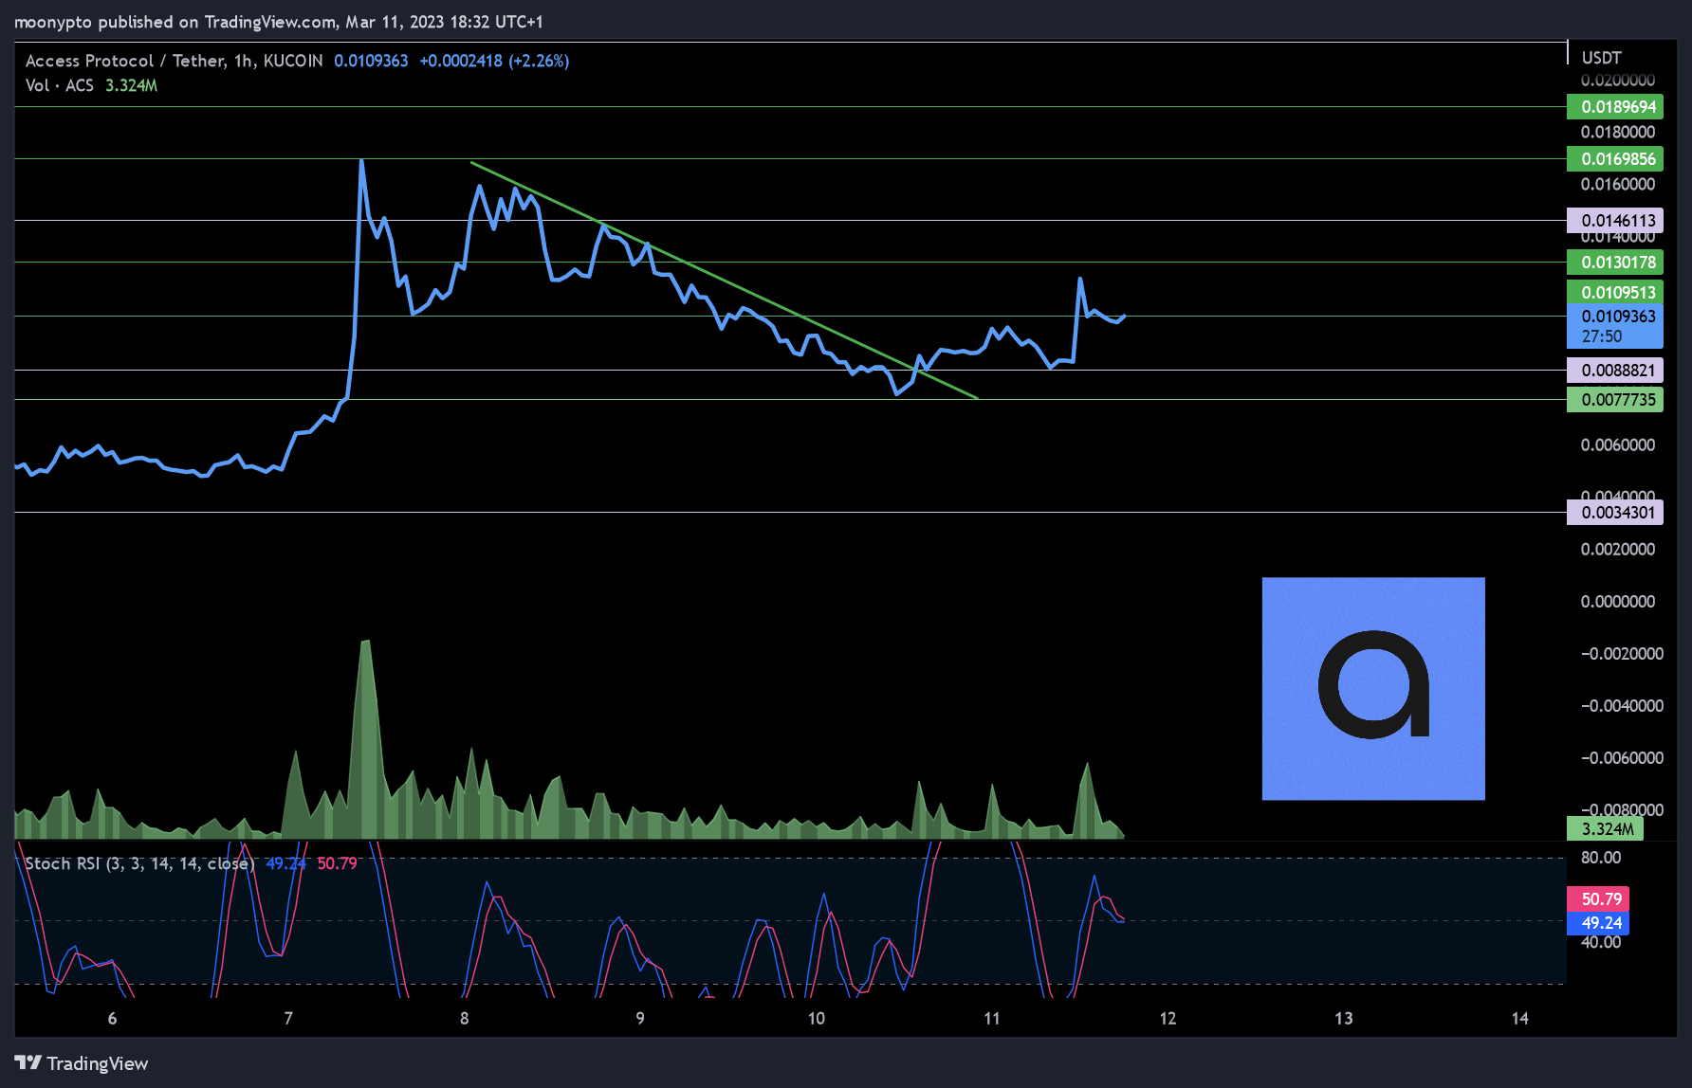Screen dimensions: 1692x1088
Task: Click the 3.324M volume label on axis
Action: pyautogui.click(x=1606, y=829)
